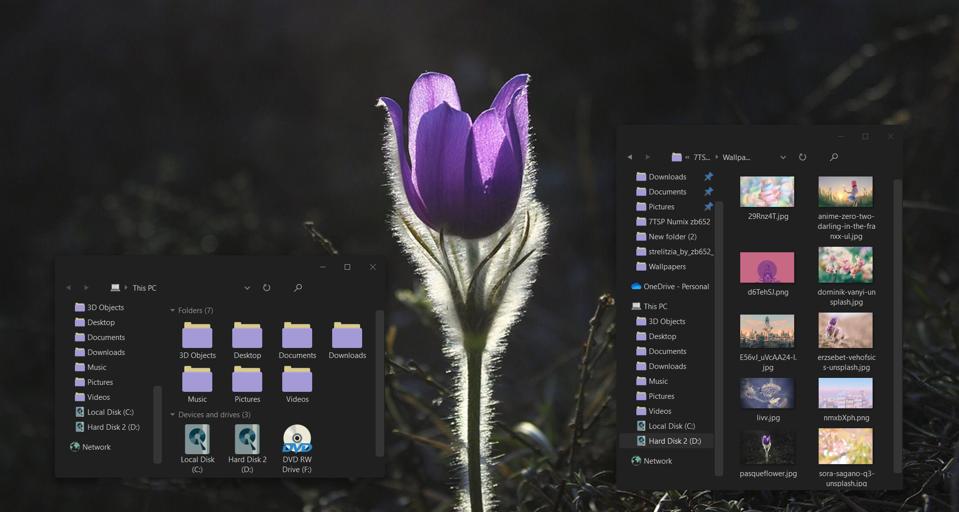Click This PC in the left window breadcrumb bar
Viewport: 959px width, 512px height.
tap(144, 288)
